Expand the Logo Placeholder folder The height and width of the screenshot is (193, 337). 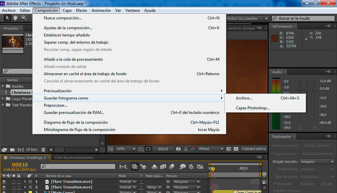[x=3, y=98]
